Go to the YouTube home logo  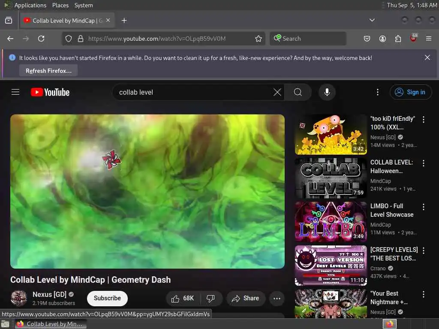tap(50, 92)
